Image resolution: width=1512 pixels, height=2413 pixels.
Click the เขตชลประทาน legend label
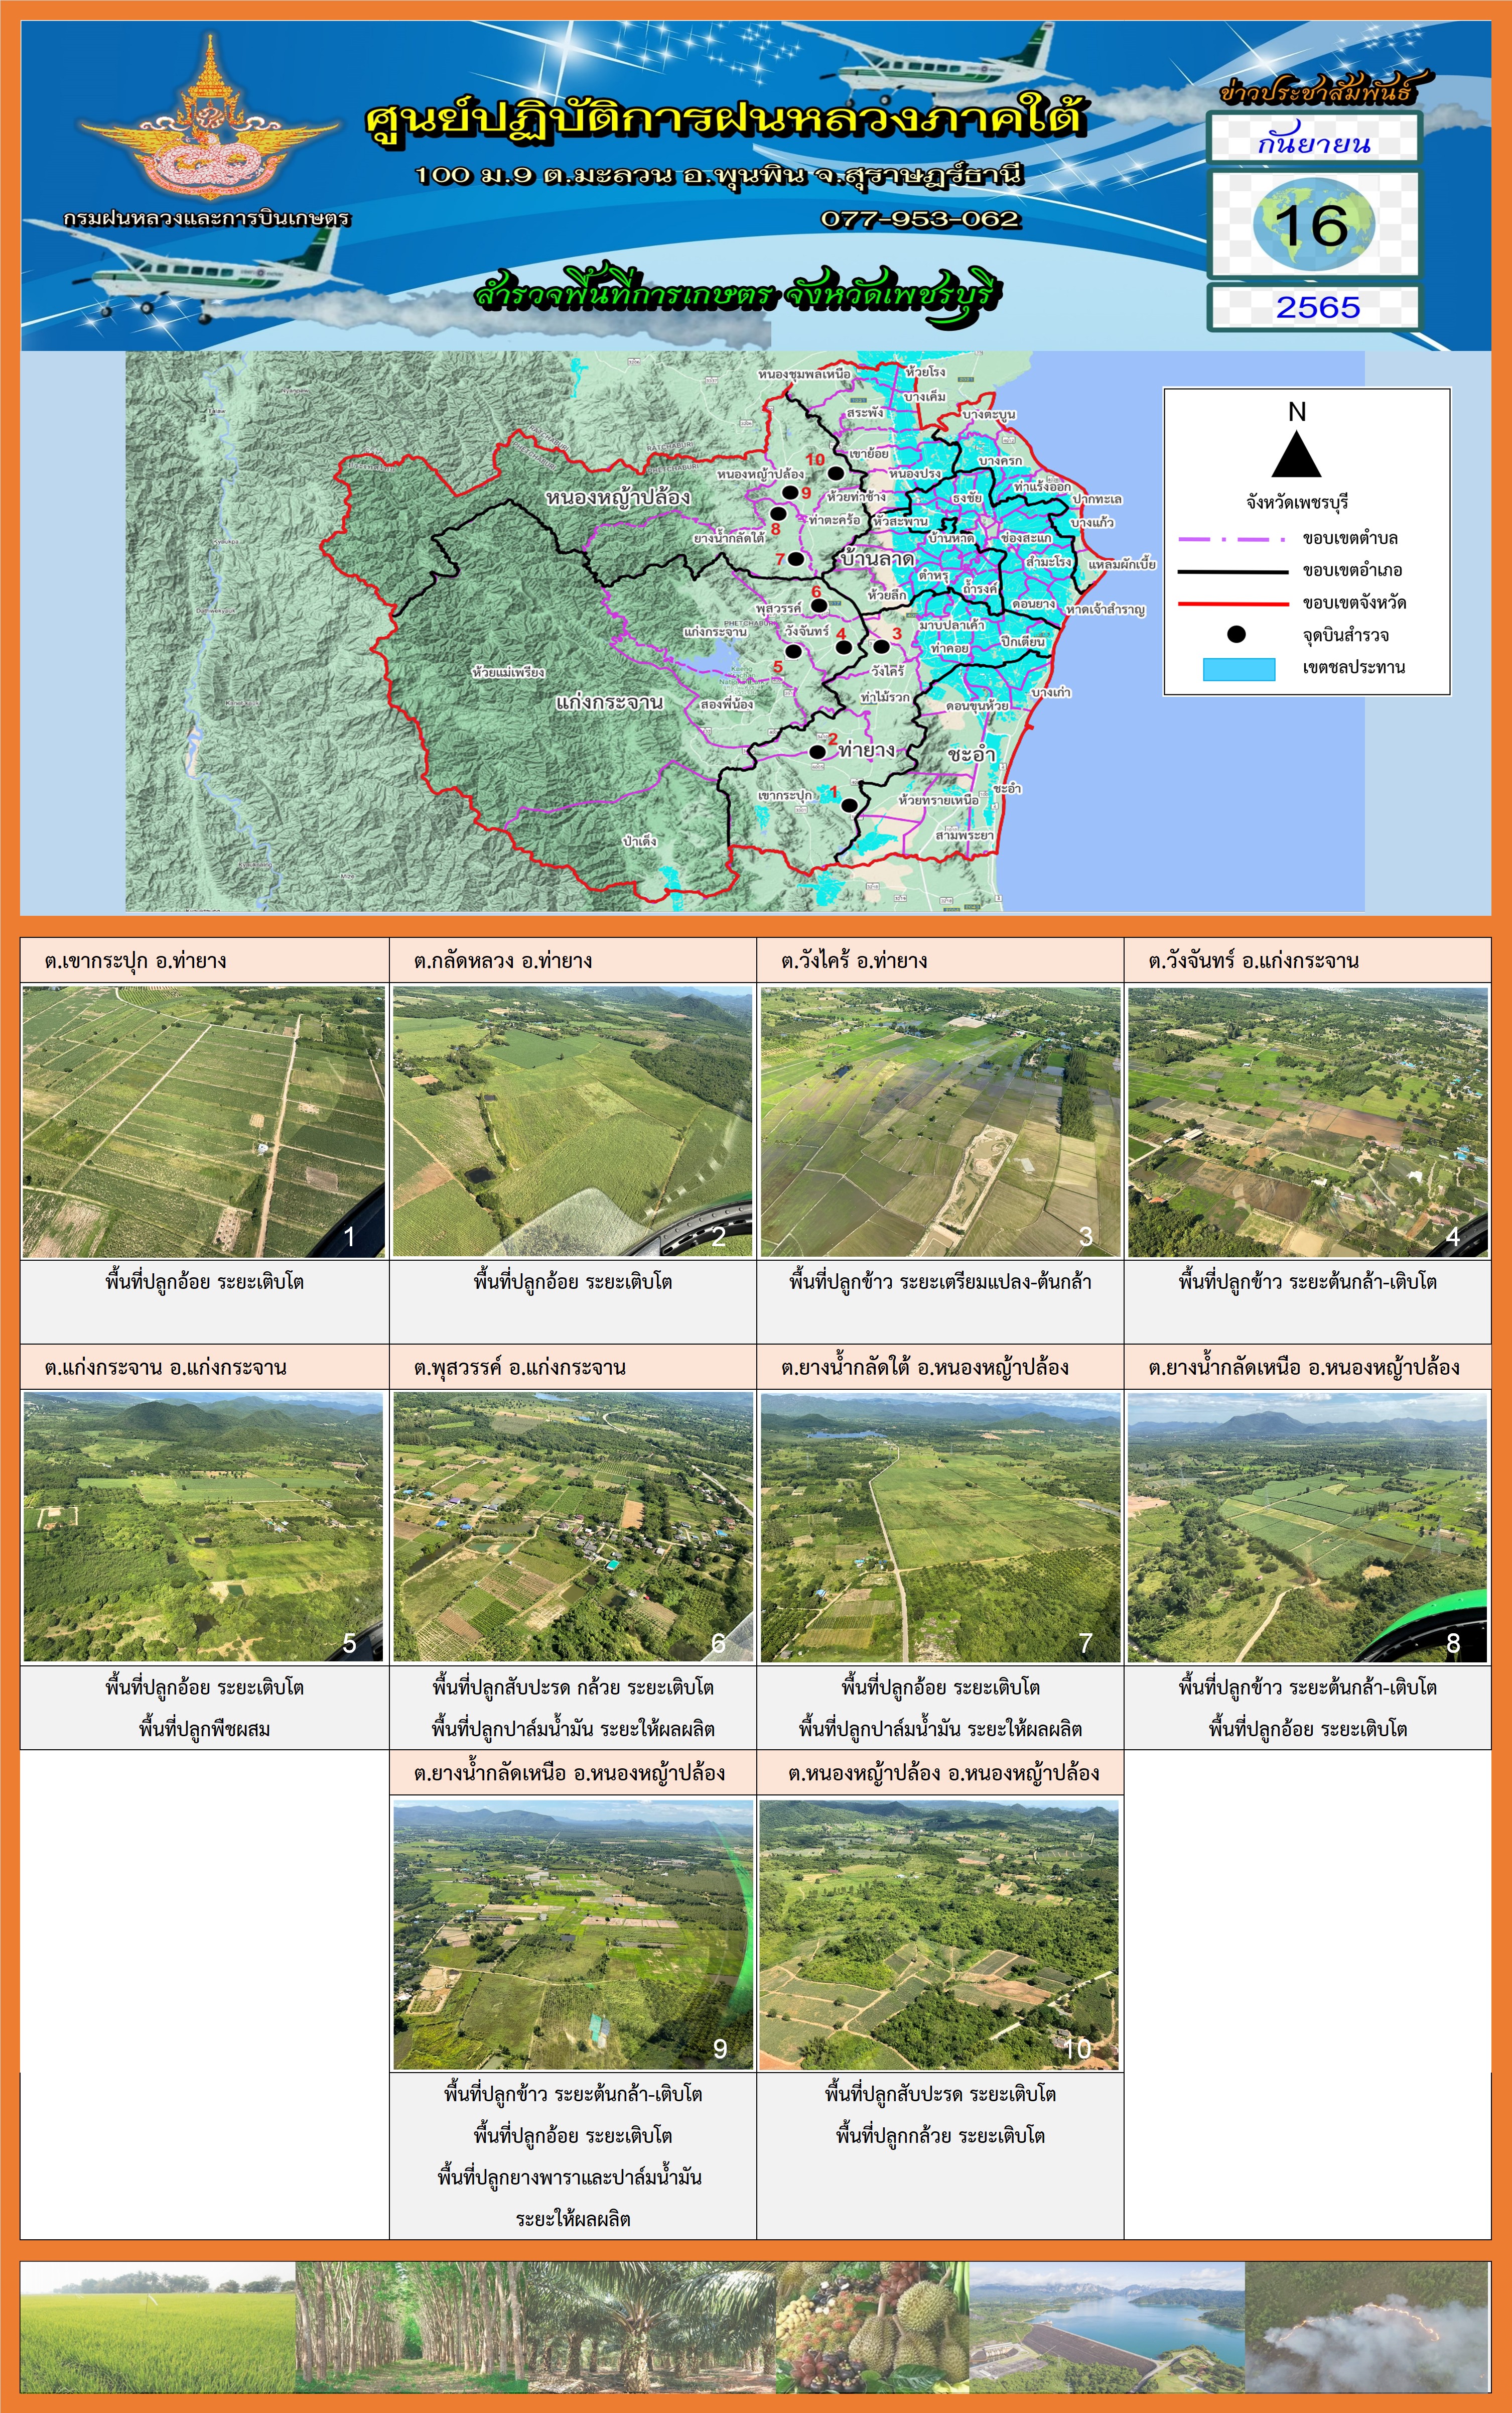tap(1353, 667)
